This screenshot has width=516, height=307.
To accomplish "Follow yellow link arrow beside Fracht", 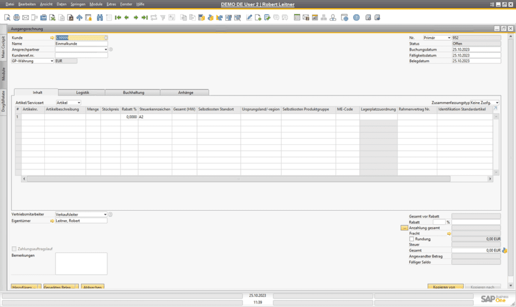I will (x=449, y=234).
